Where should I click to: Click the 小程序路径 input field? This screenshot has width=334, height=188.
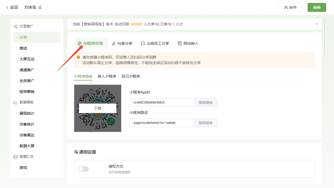click(x=162, y=123)
